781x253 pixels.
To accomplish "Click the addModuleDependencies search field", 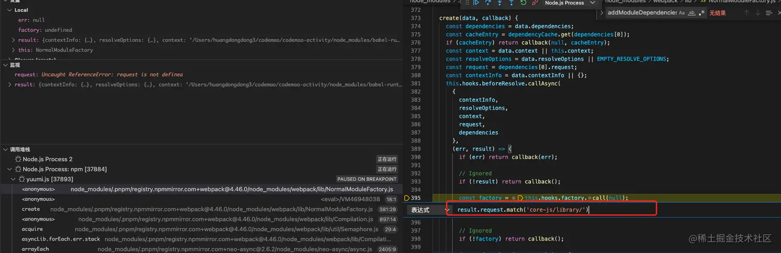I will pos(642,13).
